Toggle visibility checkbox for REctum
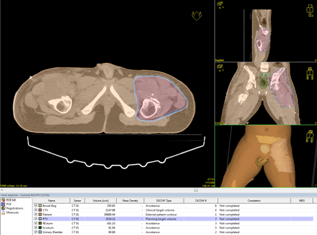317x235 pixels. point(36,223)
